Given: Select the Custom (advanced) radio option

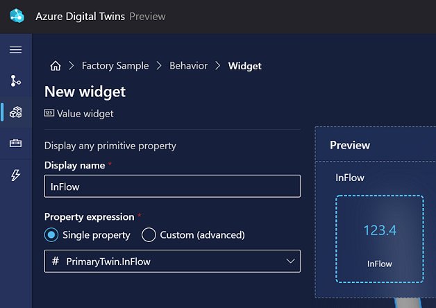Looking at the screenshot, I should coord(149,235).
